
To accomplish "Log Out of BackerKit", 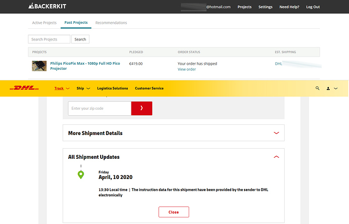I will 313,7.
